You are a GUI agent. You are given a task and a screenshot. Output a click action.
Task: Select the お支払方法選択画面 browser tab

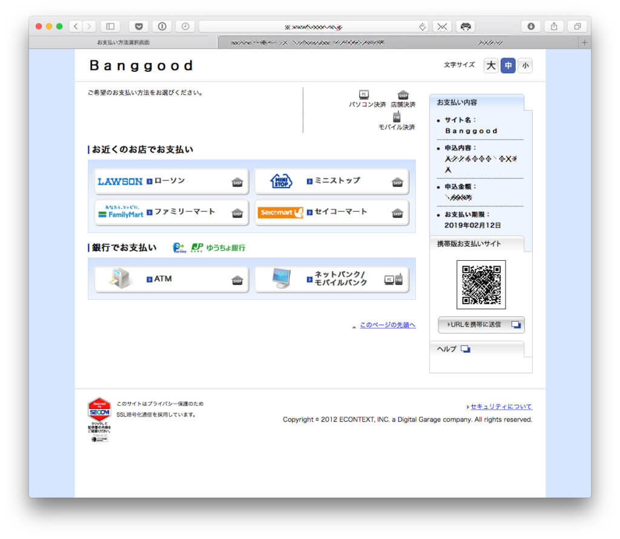tap(124, 43)
